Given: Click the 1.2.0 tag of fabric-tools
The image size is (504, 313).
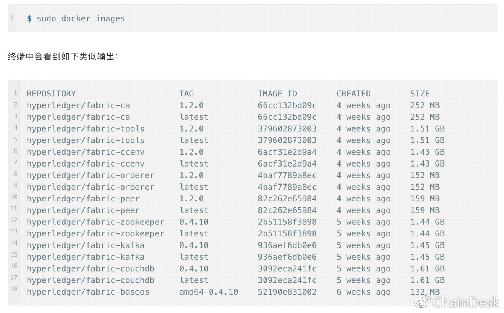Looking at the screenshot, I should pyautogui.click(x=192, y=128).
